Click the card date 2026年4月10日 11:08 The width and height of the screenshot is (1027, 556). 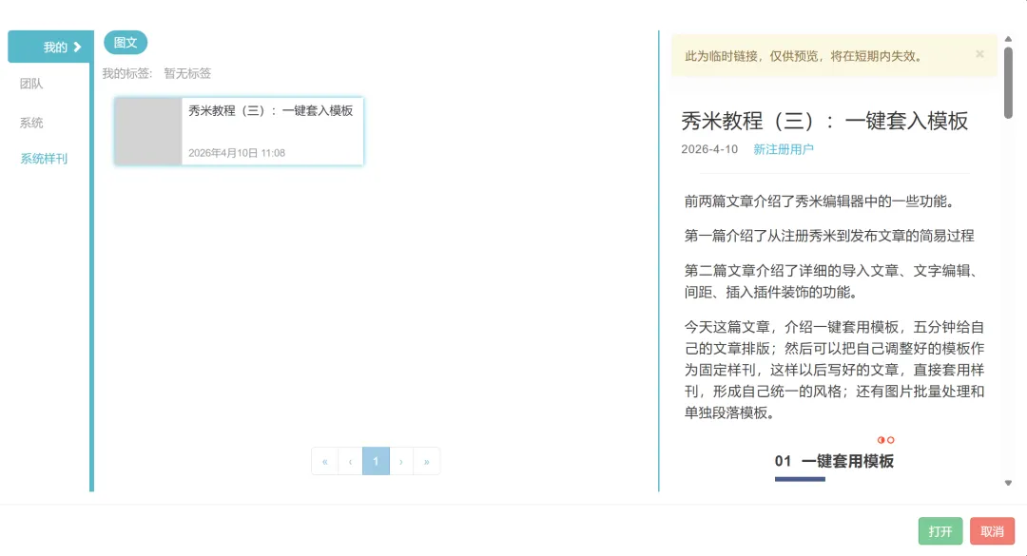click(237, 153)
